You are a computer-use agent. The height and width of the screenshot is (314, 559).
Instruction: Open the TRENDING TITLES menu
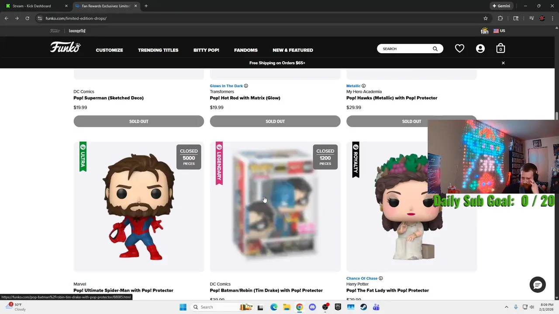pyautogui.click(x=158, y=50)
